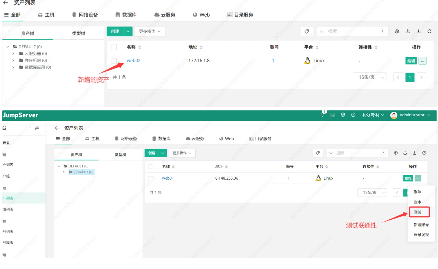Refresh the asset list showing web02

pyautogui.click(x=429, y=31)
